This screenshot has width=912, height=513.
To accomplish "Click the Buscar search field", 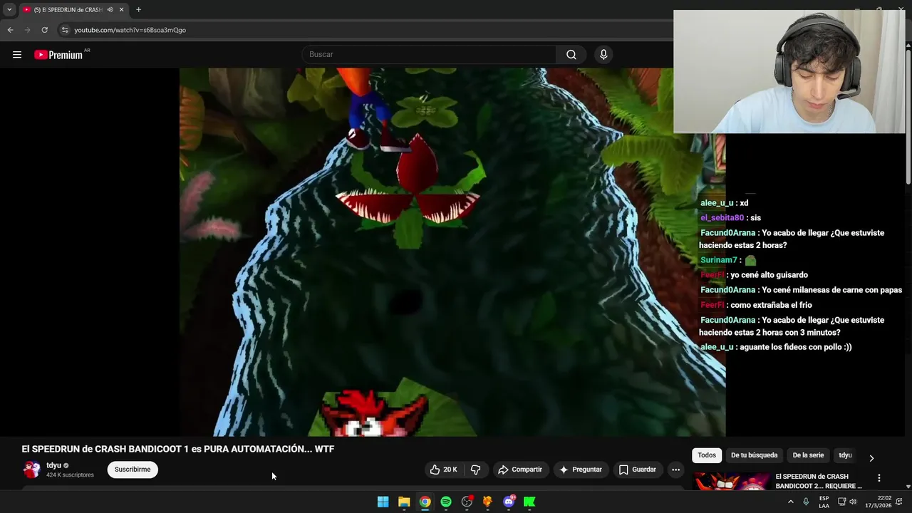I will (x=430, y=55).
